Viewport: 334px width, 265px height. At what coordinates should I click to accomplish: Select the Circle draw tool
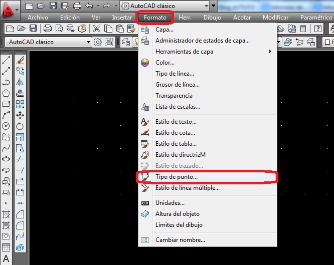click(x=6, y=126)
